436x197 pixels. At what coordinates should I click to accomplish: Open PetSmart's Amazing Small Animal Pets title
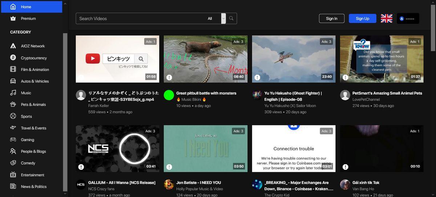[387, 93]
